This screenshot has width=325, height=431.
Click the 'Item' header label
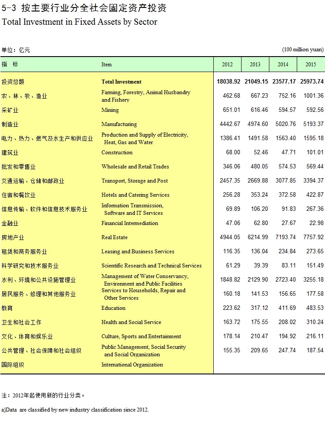106,65
